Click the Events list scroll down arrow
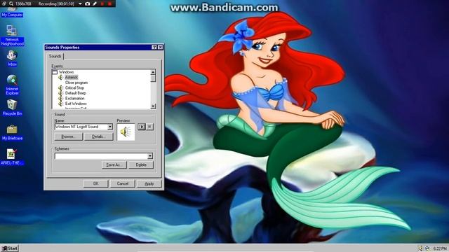The image size is (449, 252). pyautogui.click(x=153, y=106)
